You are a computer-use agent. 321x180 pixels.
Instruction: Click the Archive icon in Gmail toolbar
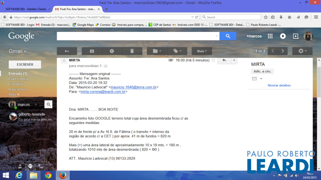click(x=92, y=51)
